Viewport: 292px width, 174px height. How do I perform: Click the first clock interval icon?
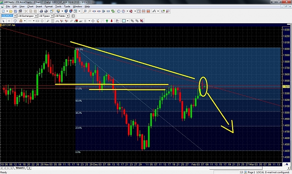pos(119,11)
